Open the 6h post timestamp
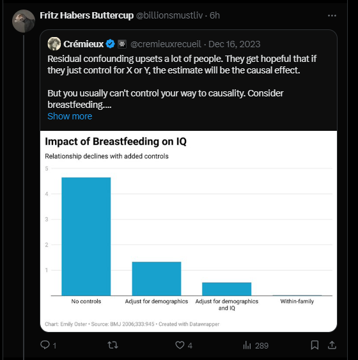Viewport: 358px width, 360px height. tap(215, 15)
